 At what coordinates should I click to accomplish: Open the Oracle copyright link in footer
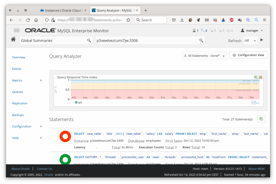[49, 175]
